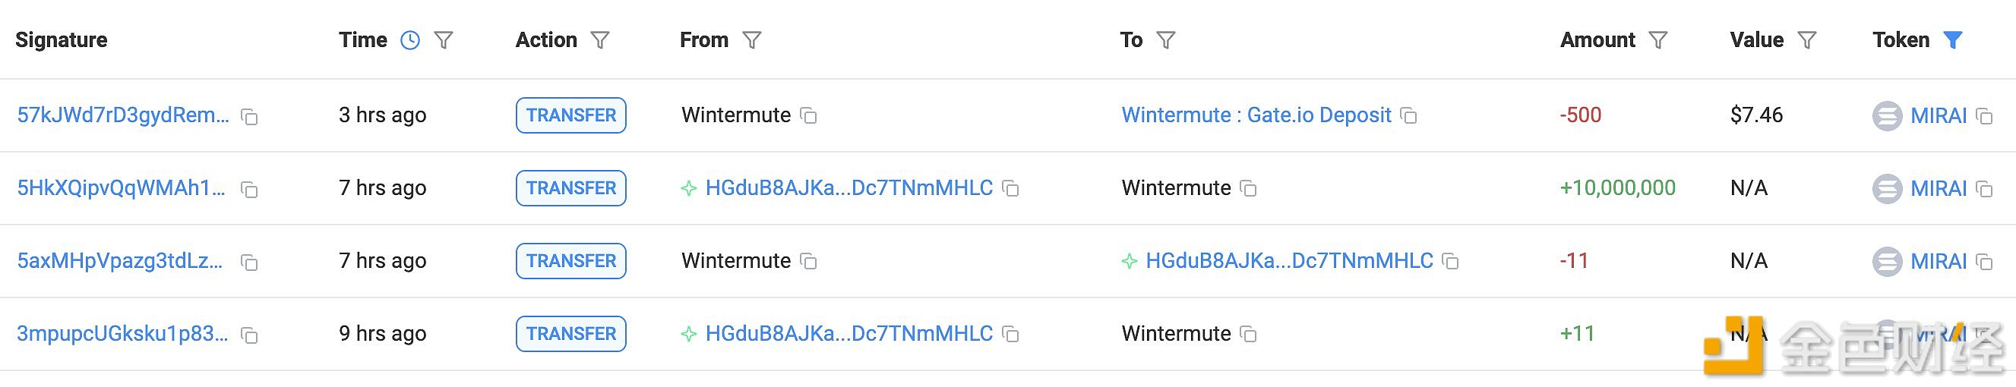Image resolution: width=2016 pixels, height=387 pixels.
Task: Open the Action column filter
Action: [x=600, y=40]
